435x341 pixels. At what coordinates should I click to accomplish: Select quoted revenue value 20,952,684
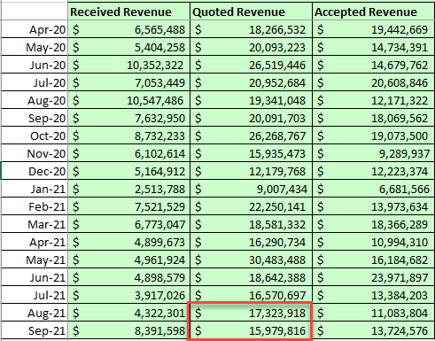251,82
